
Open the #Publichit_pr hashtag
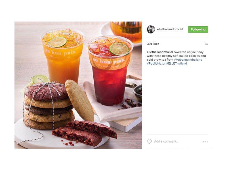(x=156, y=63)
